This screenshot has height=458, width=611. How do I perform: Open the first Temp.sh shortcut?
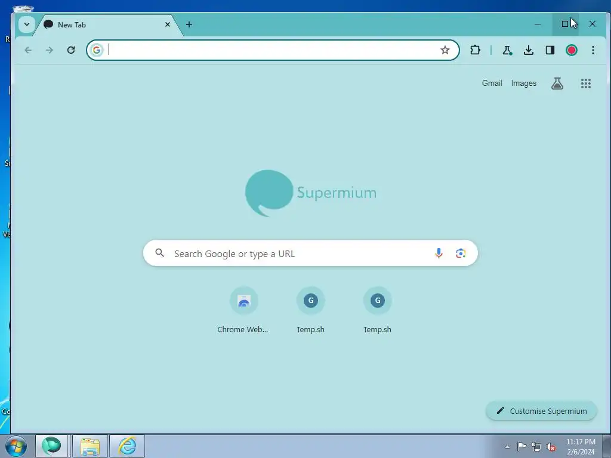pyautogui.click(x=310, y=310)
